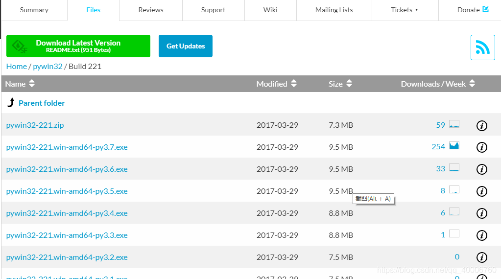Sort files by Name arrows
Image resolution: width=501 pixels, height=279 pixels.
click(32, 84)
